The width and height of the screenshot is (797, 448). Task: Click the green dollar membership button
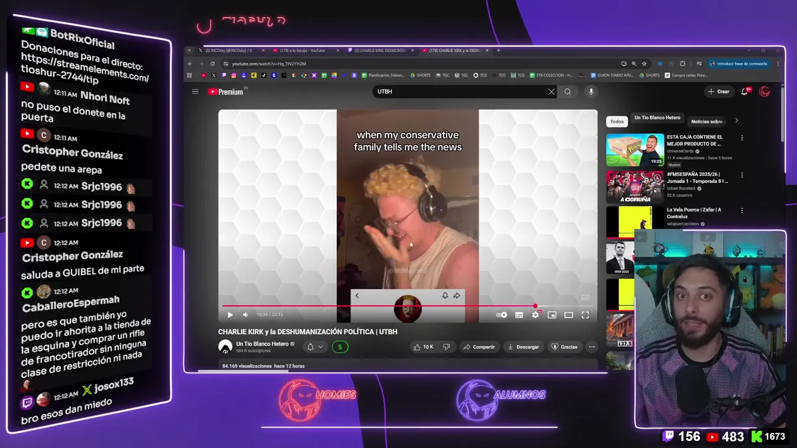339,347
